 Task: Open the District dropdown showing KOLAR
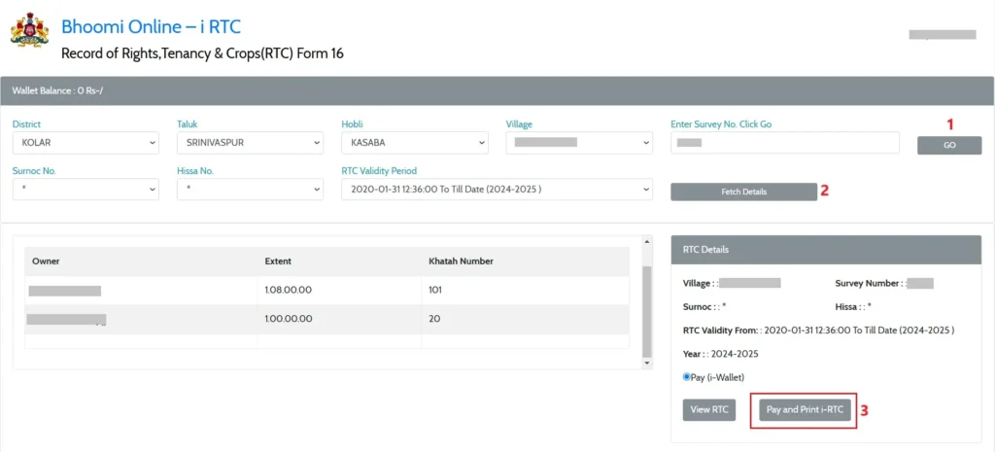tap(86, 143)
